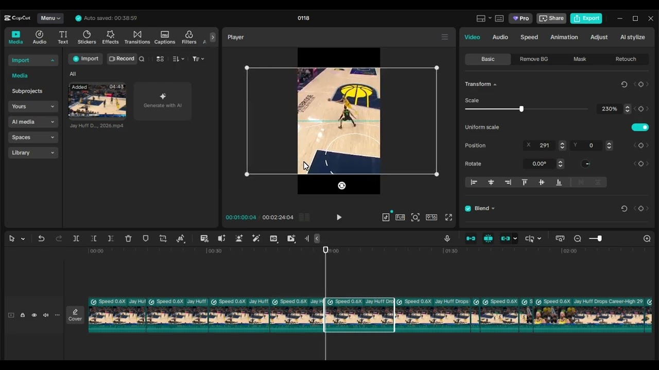The width and height of the screenshot is (659, 370).
Task: Expand the Library section
Action: point(33,153)
